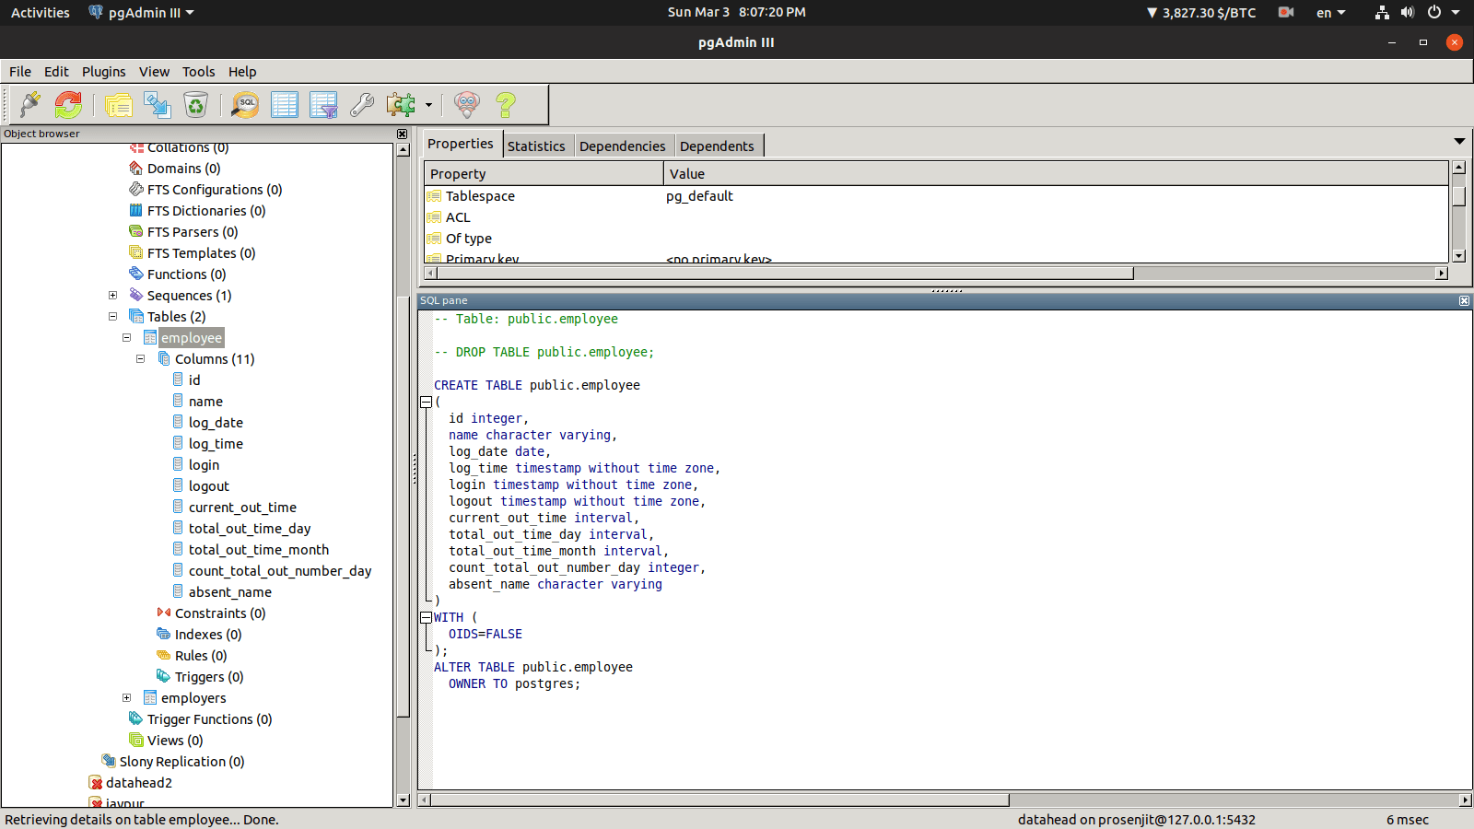Viewport: 1474px width, 829px height.
Task: Select the id column
Action: 194,380
